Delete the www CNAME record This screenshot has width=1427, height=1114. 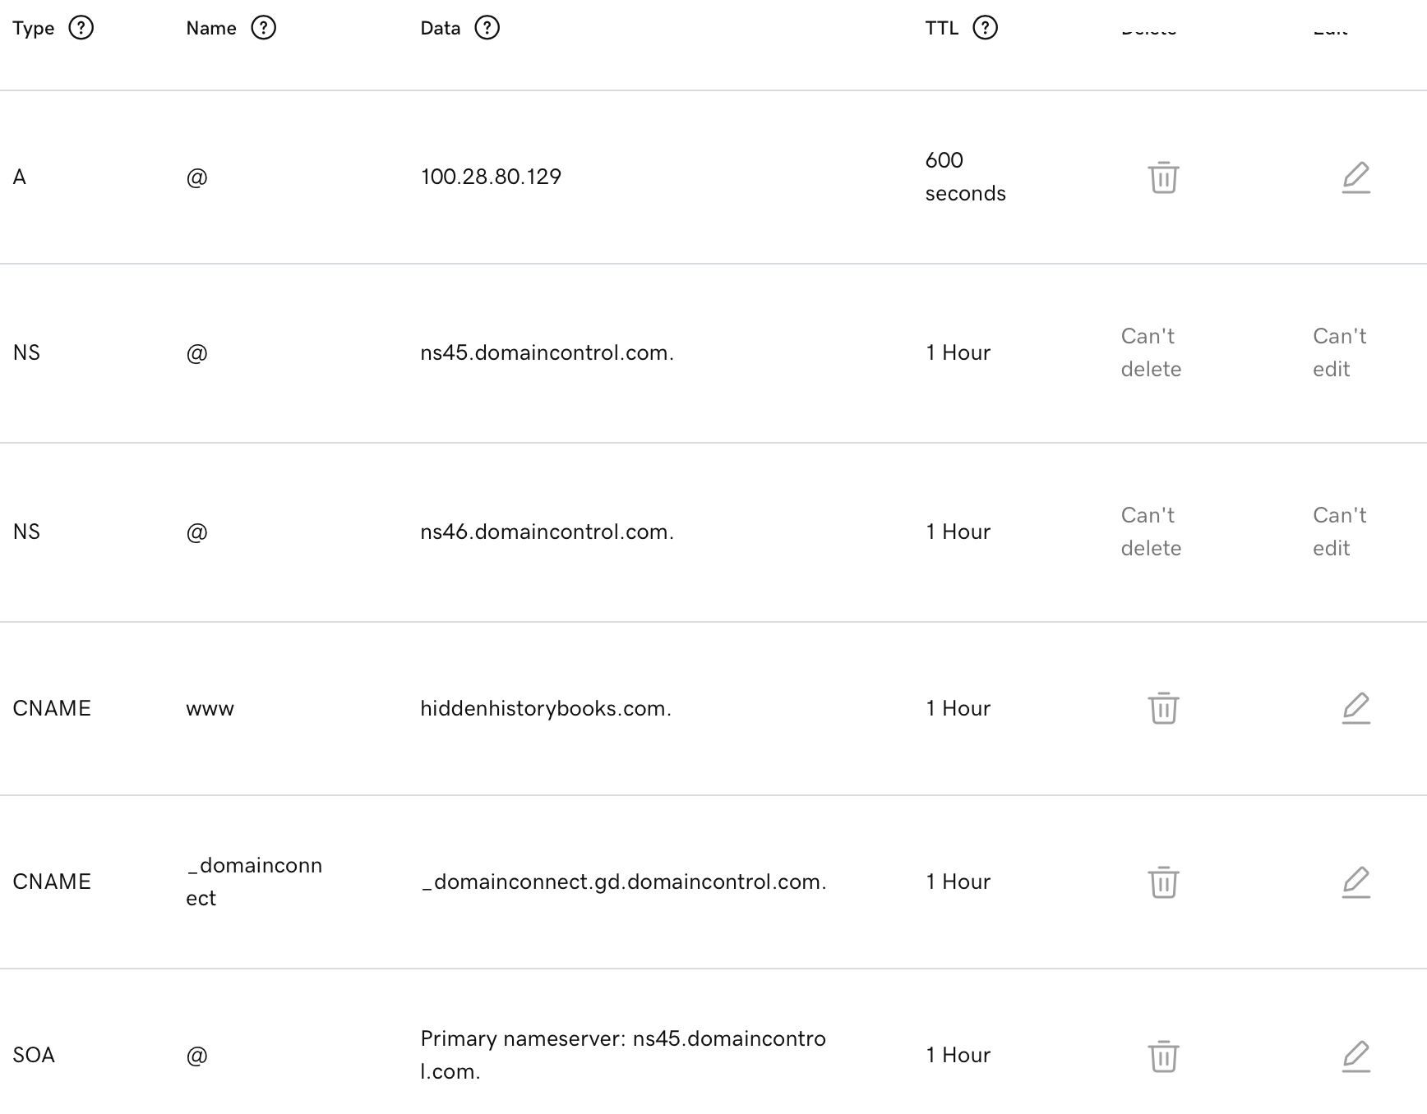[x=1163, y=708]
